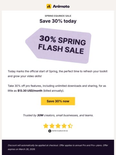
Task: Open the Animoto wordmark link
Action: (61, 6)
